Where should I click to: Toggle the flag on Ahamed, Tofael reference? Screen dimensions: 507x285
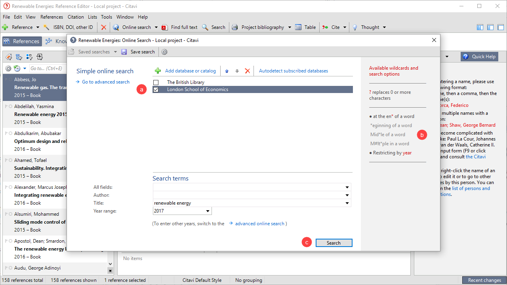[6, 160]
